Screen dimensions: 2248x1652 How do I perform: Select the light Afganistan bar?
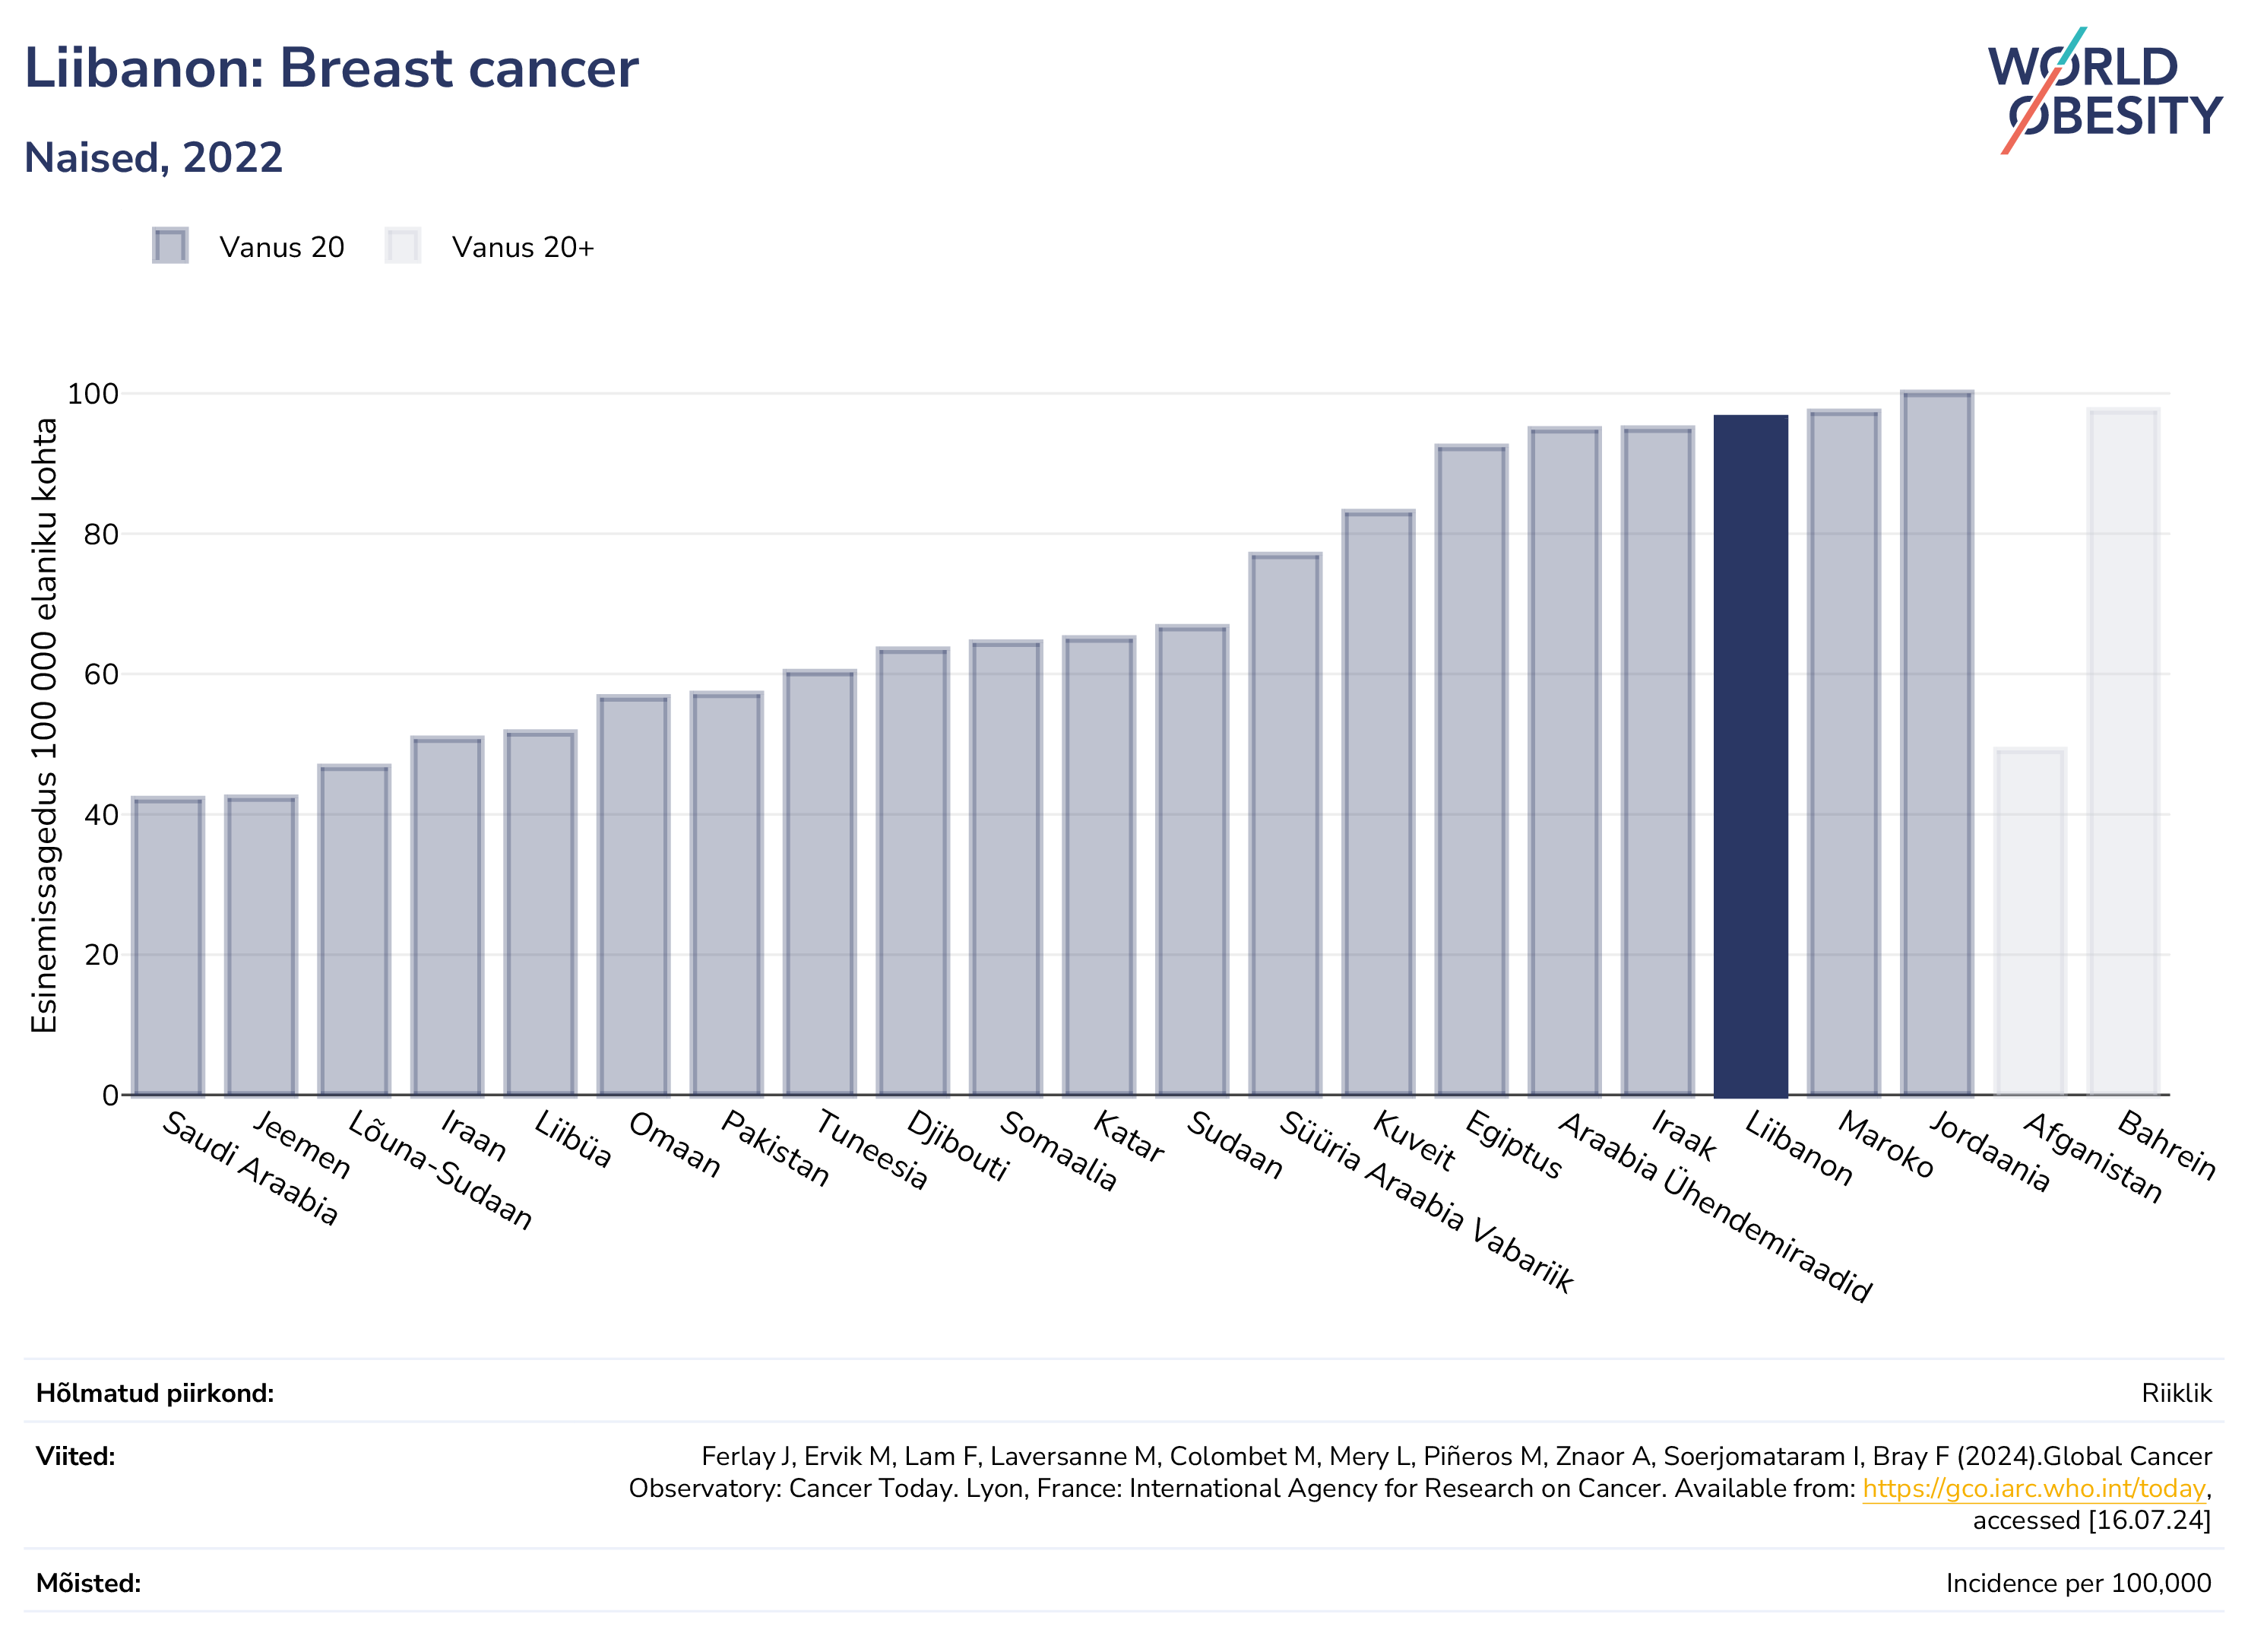coord(2030,921)
